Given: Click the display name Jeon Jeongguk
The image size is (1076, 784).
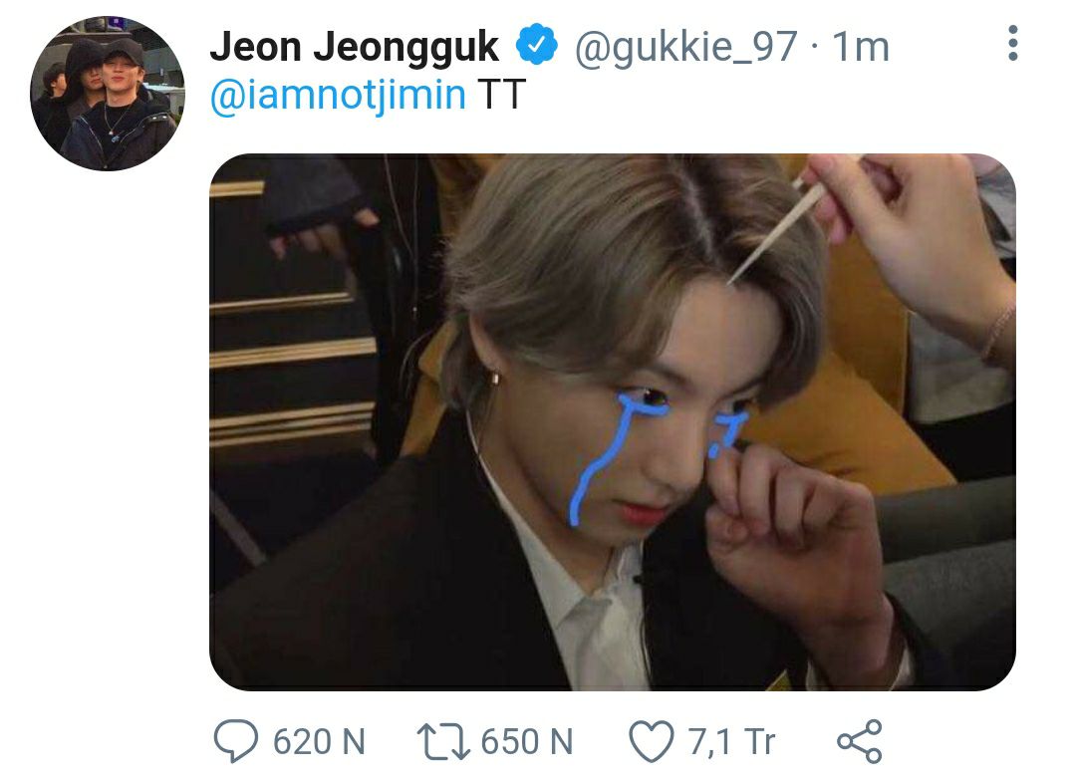Looking at the screenshot, I should (x=354, y=47).
